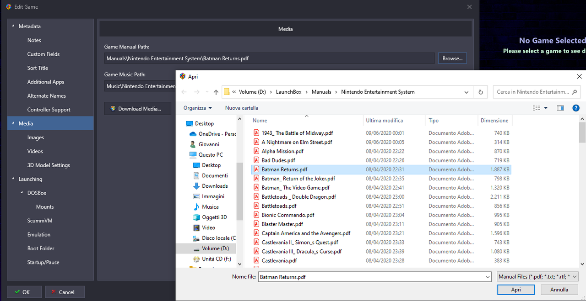Open the Images page under Media
Image resolution: width=586 pixels, height=301 pixels.
tap(36, 137)
